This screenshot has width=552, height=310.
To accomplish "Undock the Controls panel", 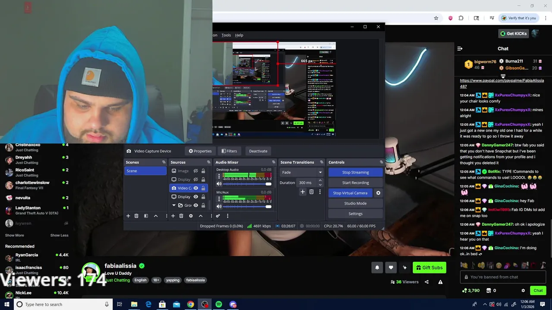I will [x=381, y=162].
